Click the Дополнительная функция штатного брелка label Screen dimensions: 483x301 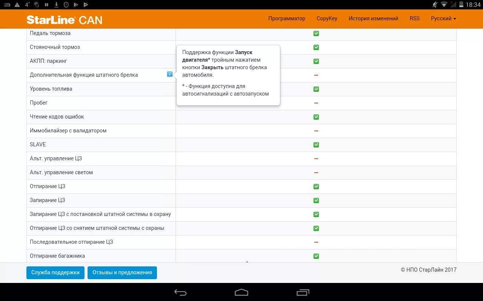(x=84, y=75)
